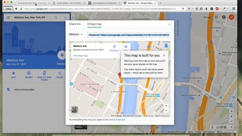Click the Satellite view button
The height and width of the screenshot is (136, 242).
click(x=81, y=127)
